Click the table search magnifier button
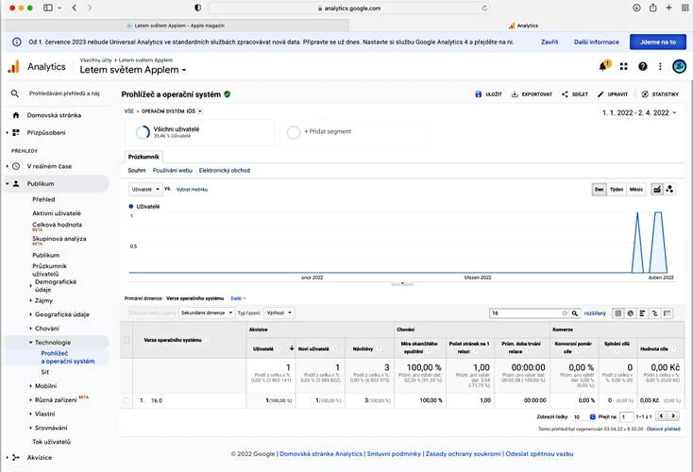 [x=575, y=312]
